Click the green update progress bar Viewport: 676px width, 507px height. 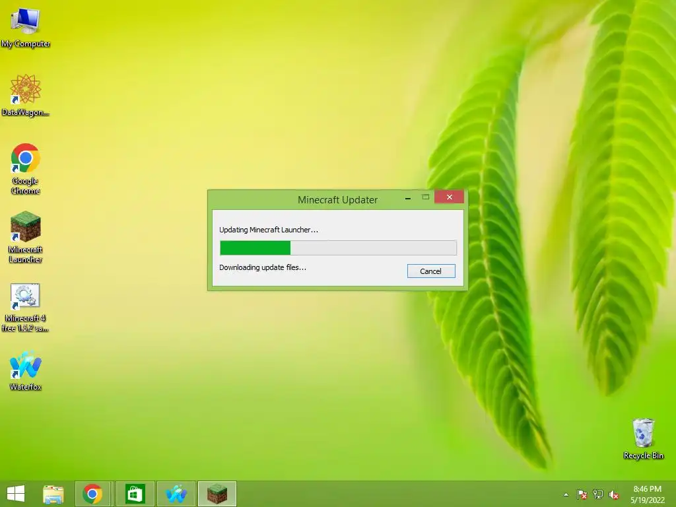(x=338, y=248)
